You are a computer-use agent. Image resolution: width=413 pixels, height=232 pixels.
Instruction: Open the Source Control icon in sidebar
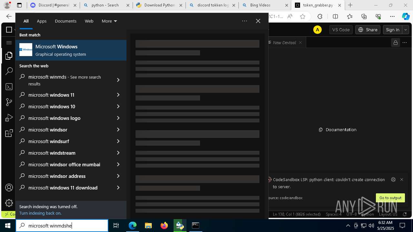[9, 102]
